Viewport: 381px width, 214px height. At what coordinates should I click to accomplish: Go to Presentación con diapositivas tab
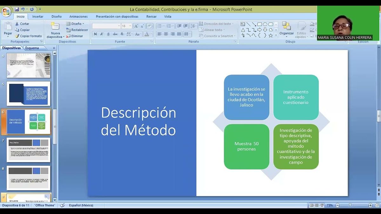(117, 16)
